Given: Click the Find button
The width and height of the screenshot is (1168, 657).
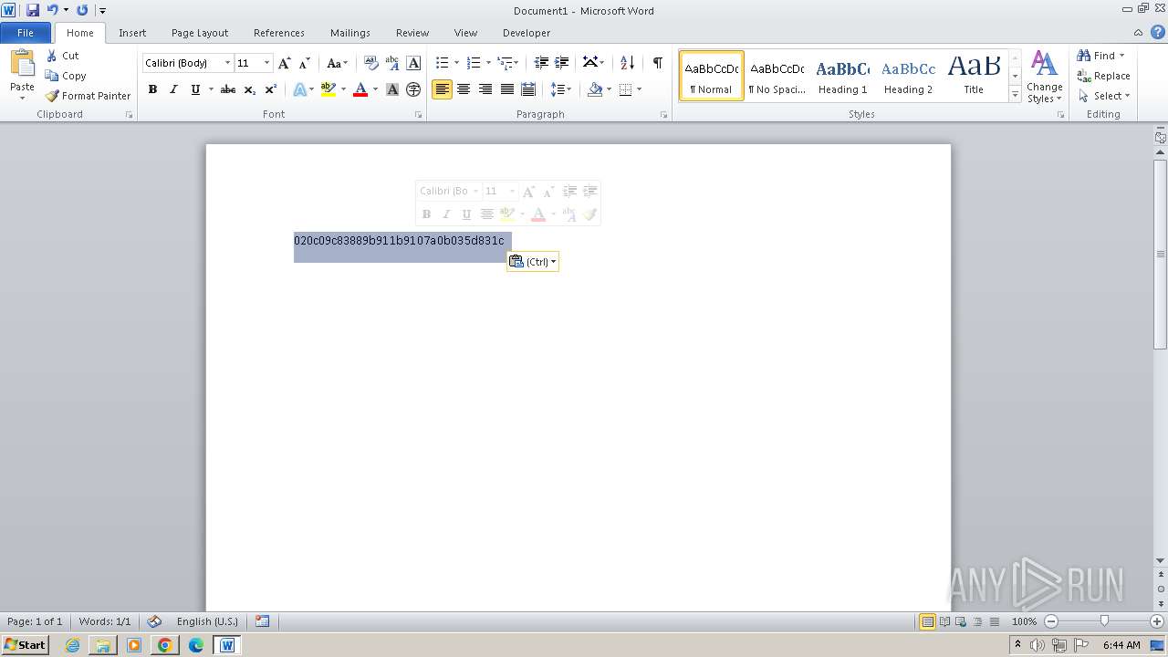Looking at the screenshot, I should point(1096,56).
